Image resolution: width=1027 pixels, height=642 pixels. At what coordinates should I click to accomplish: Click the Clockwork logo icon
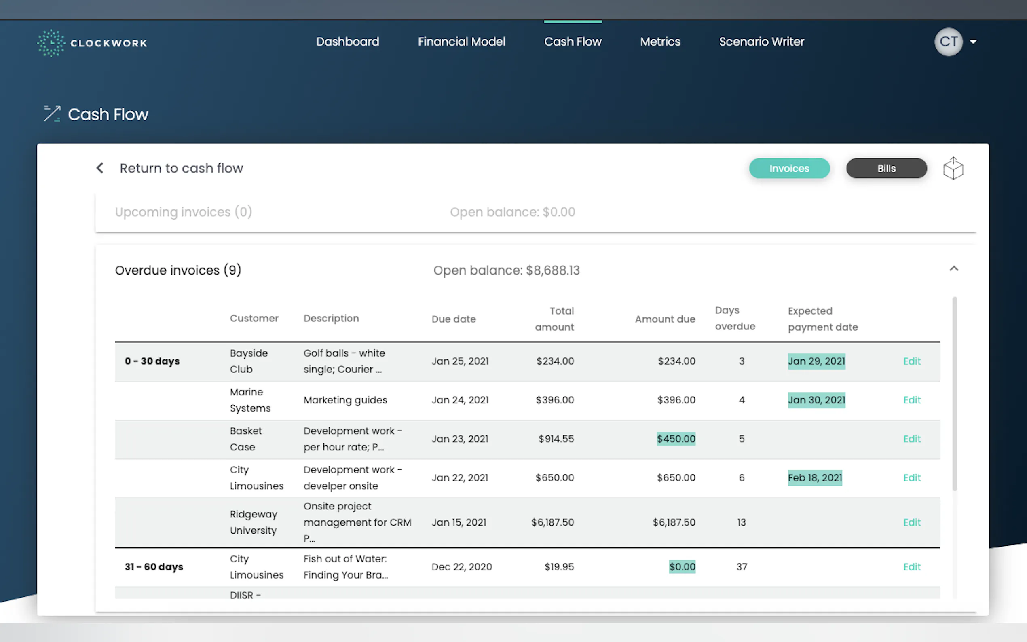[x=51, y=42]
